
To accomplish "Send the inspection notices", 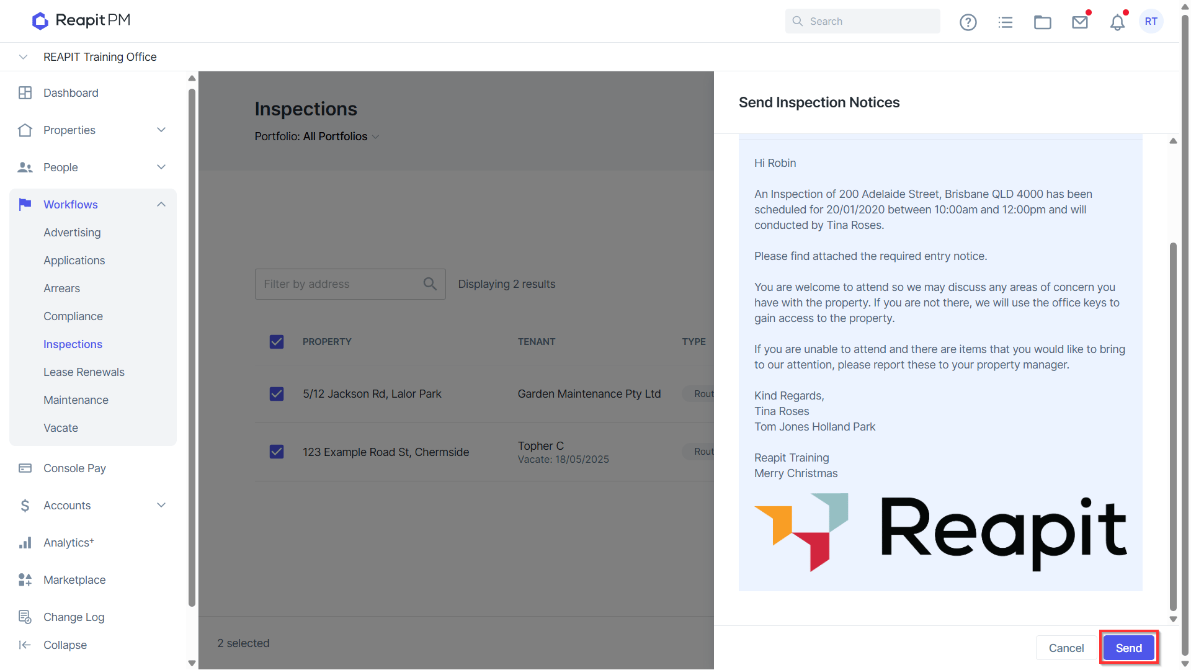I will [1128, 648].
